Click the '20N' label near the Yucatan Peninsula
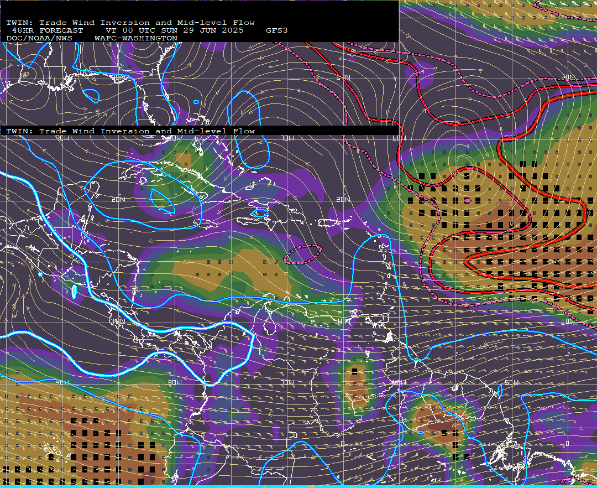 [118, 200]
